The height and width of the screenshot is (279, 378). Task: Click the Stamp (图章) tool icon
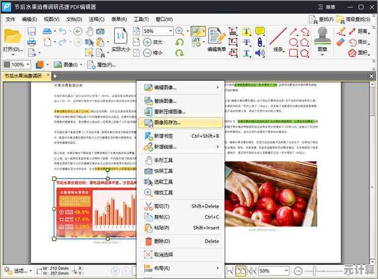(x=323, y=36)
